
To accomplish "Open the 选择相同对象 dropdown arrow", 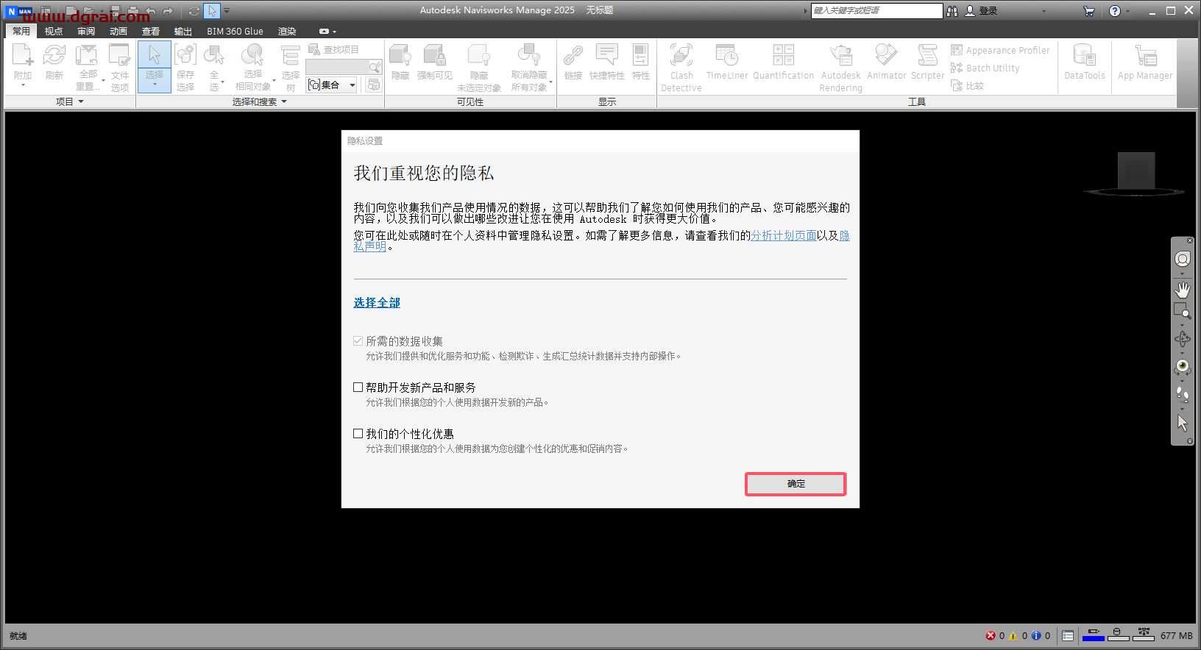I will click(274, 80).
